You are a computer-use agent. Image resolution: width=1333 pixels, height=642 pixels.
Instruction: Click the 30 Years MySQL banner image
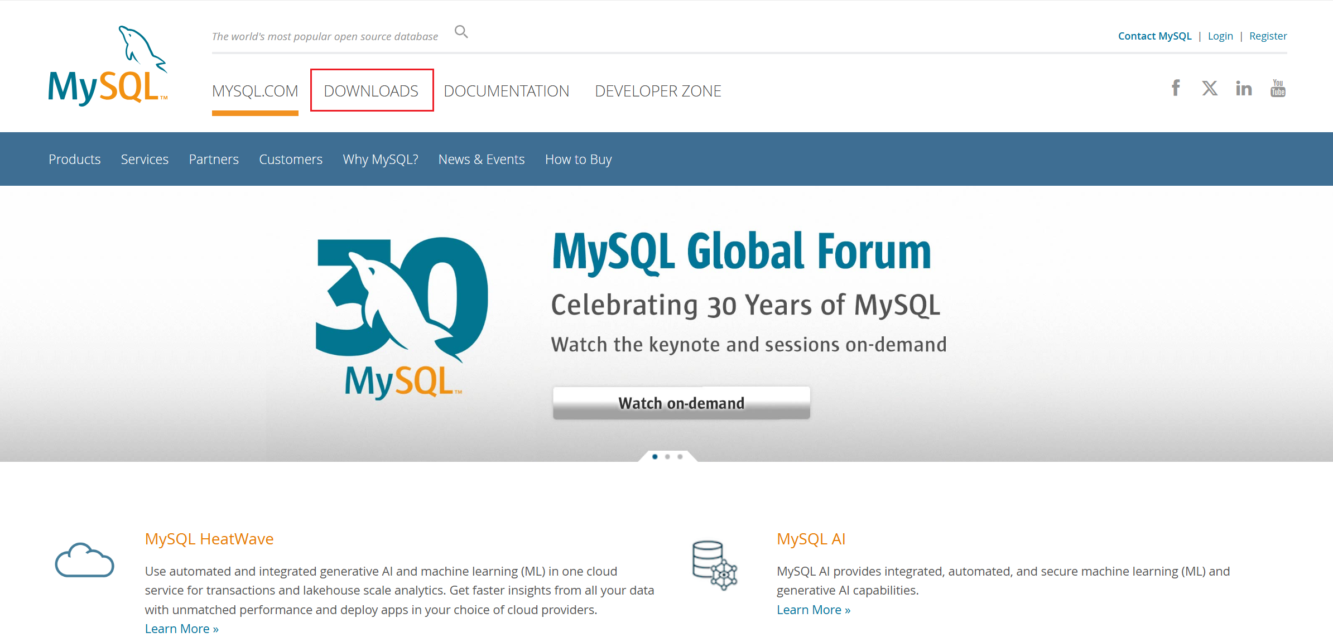(x=402, y=318)
